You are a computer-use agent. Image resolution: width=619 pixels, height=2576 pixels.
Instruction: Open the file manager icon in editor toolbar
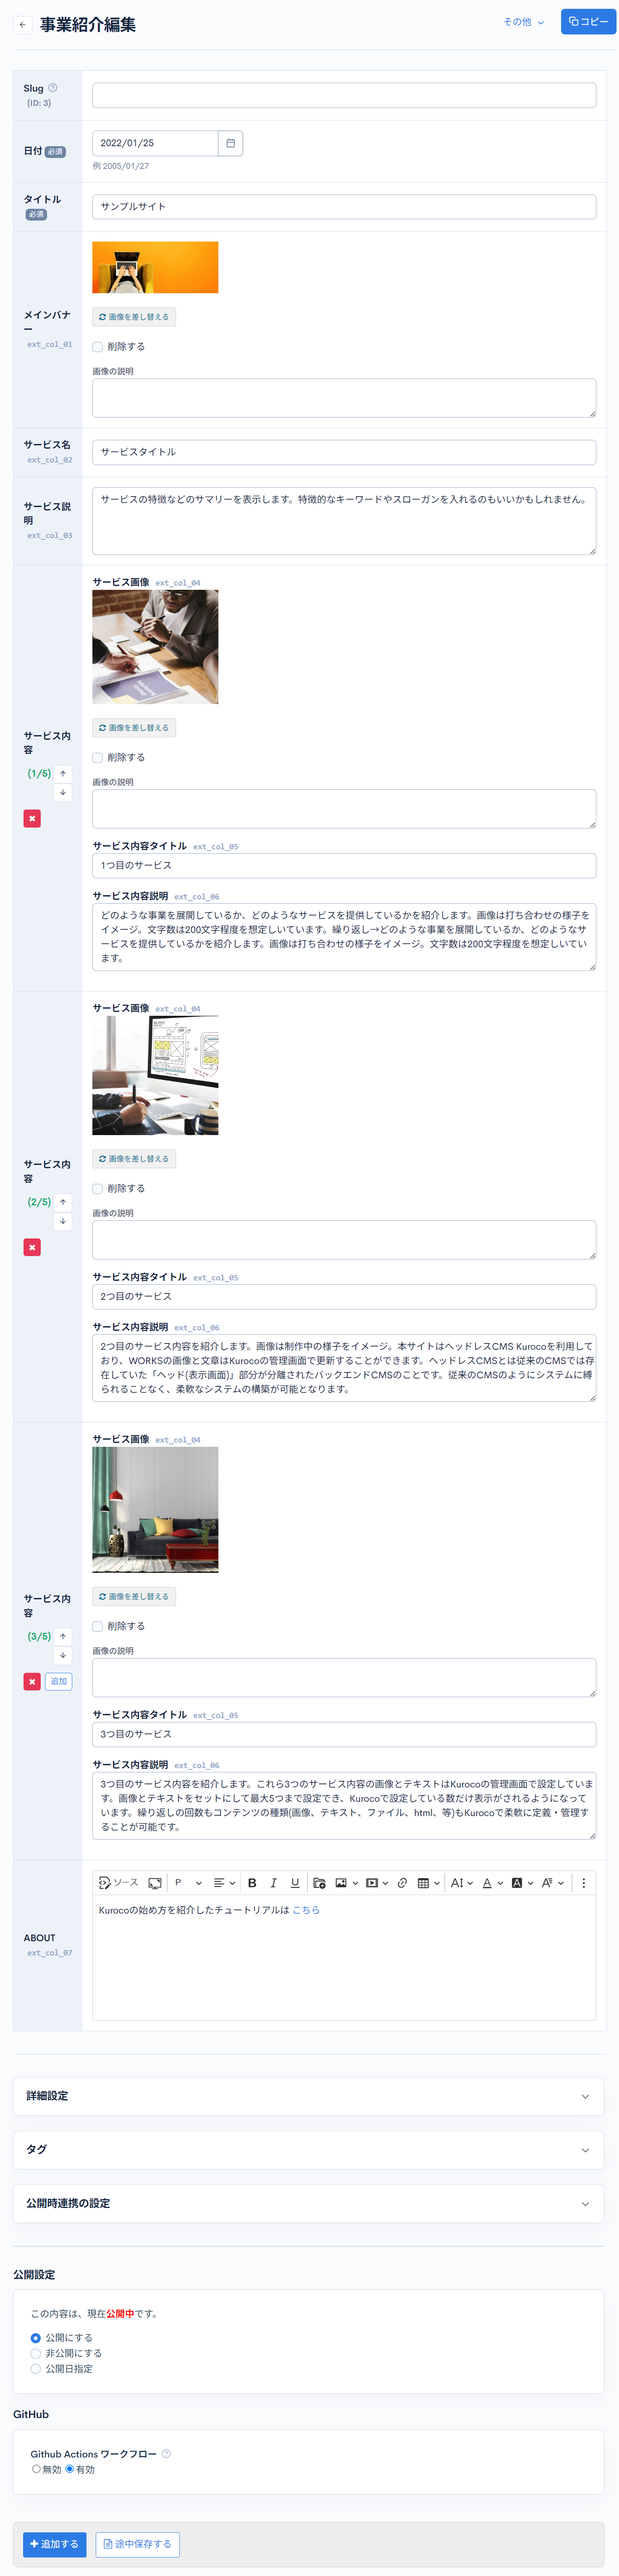tap(319, 1883)
